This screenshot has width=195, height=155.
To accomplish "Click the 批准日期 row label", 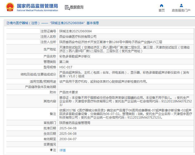I will pyautogui.click(x=50, y=128).
